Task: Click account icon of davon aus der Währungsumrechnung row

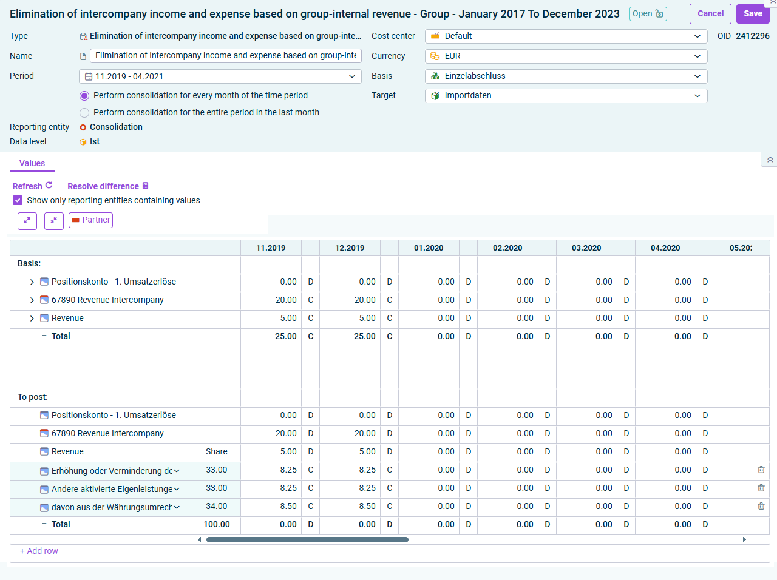Action: 44,508
